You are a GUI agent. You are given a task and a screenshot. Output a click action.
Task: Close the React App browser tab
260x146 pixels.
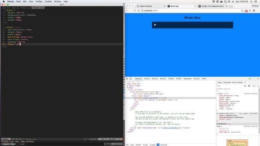pos(195,6)
